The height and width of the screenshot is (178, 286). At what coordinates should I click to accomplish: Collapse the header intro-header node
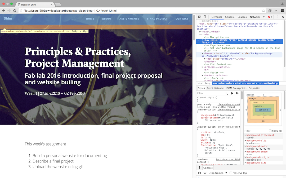(202, 53)
